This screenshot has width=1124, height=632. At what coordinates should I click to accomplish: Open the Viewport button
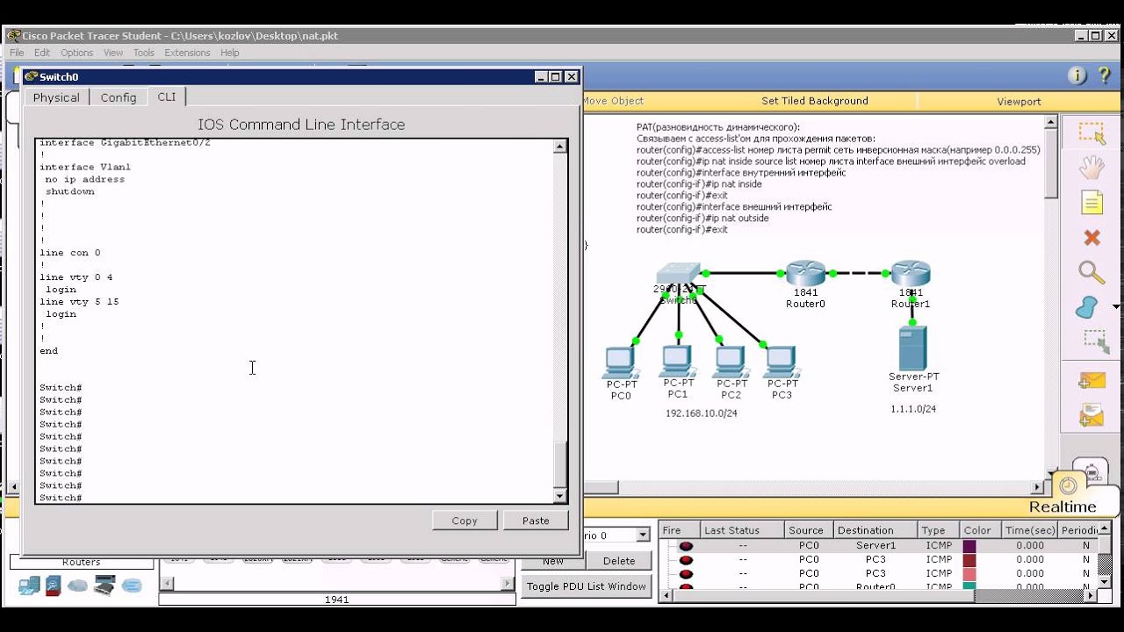[1019, 101]
